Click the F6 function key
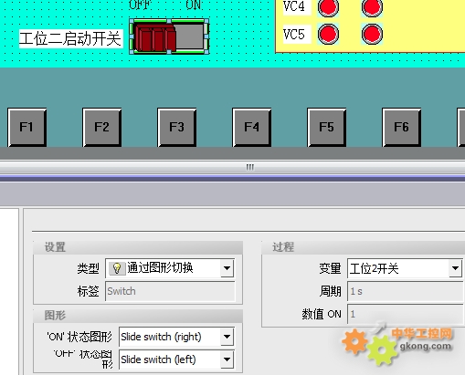 [401, 127]
